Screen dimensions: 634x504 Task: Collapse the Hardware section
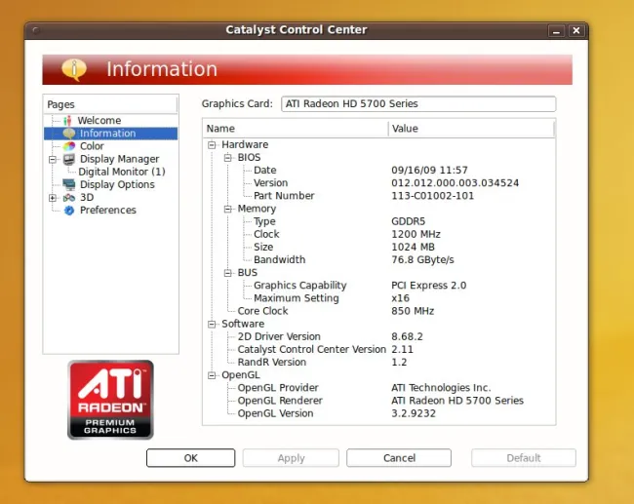pyautogui.click(x=212, y=145)
